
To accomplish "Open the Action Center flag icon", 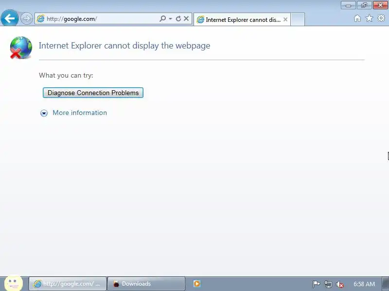I will tap(316, 284).
